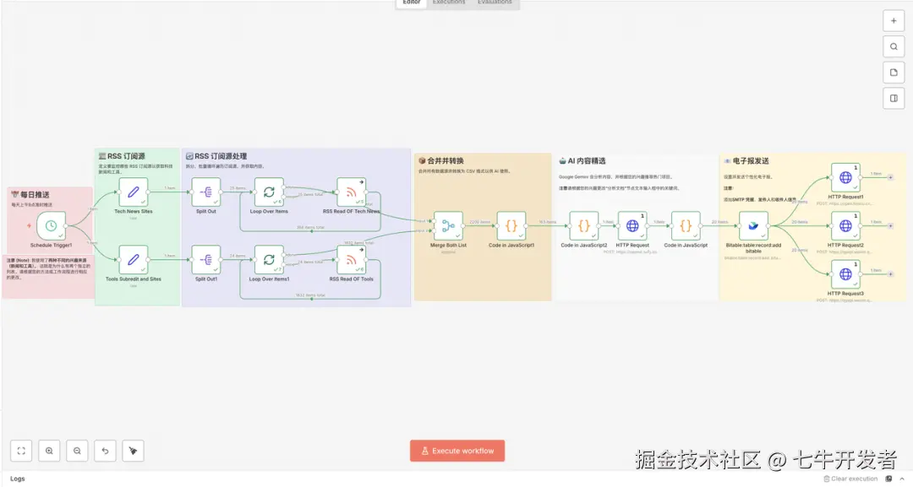
Task: Select RSS Read OF Tech News node
Action: (351, 192)
